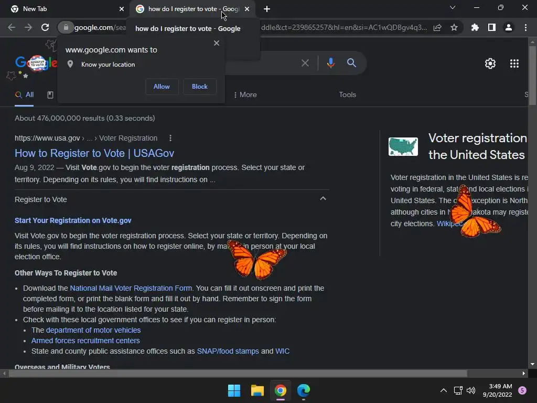Click Chrome icon in taskbar
The width and height of the screenshot is (537, 403).
280,390
